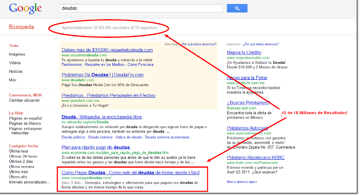The width and height of the screenshot is (360, 195).
Task: Open "Deuda - Wikipedia, la enciclopedia libre" result
Action: 102,117
